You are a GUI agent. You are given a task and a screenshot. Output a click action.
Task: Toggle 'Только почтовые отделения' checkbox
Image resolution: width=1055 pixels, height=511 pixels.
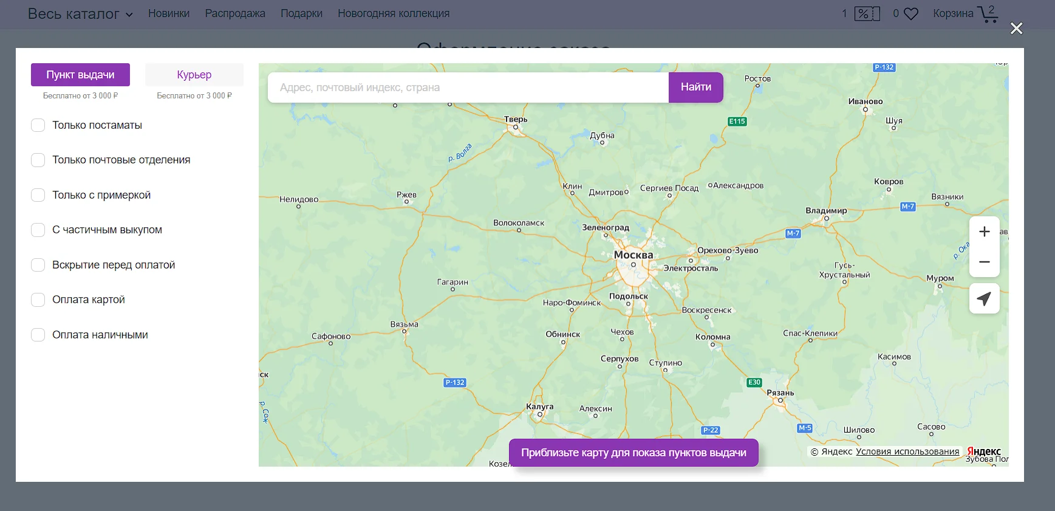(38, 160)
